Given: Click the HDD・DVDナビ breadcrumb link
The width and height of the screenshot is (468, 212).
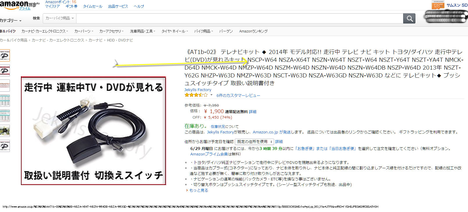Looking at the screenshot, I should pyautogui.click(x=120, y=40).
